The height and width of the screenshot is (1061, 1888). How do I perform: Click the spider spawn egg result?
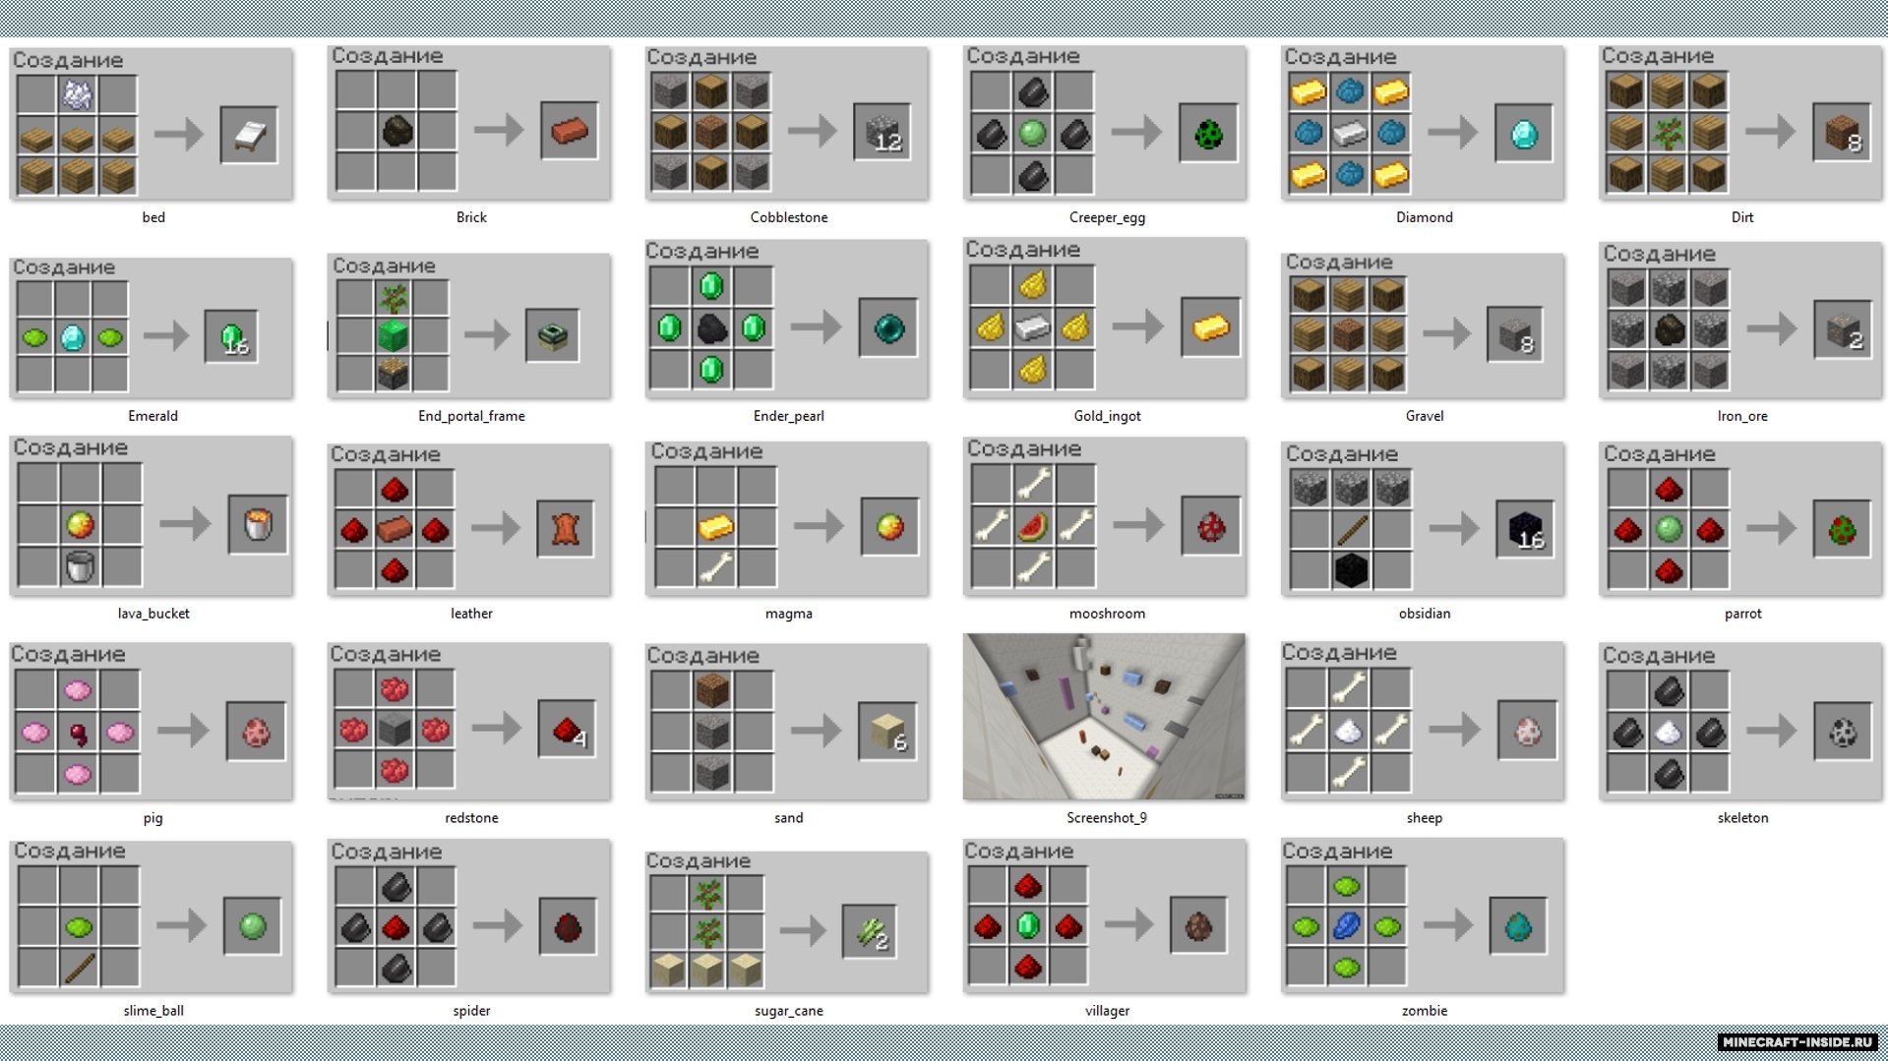pyautogui.click(x=568, y=926)
